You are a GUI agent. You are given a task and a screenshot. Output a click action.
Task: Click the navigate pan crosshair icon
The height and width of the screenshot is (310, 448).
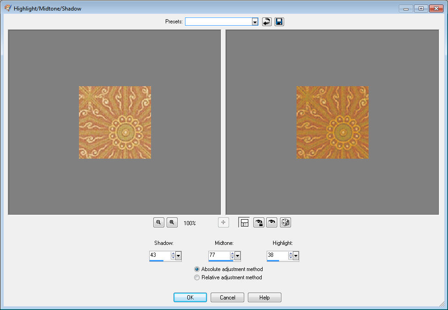click(224, 222)
